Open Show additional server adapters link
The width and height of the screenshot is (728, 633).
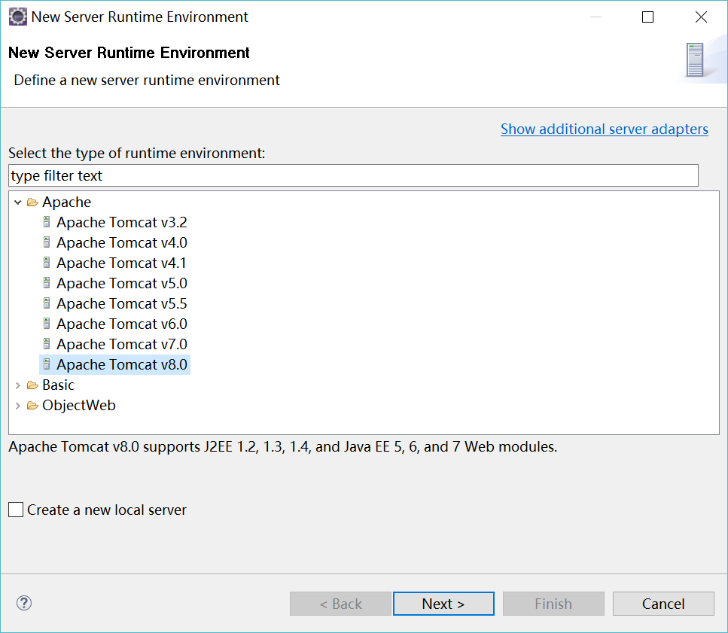(x=604, y=129)
